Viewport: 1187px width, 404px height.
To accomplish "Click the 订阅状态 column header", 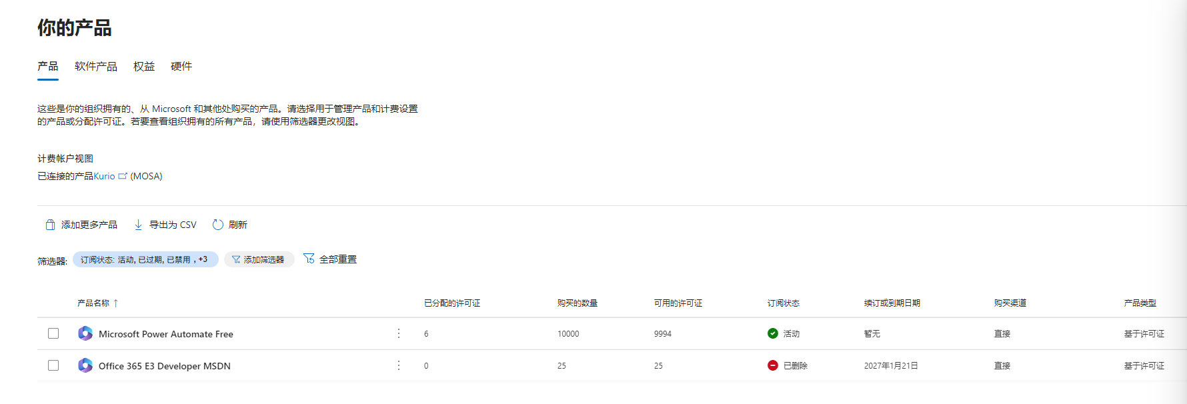I will [x=784, y=303].
